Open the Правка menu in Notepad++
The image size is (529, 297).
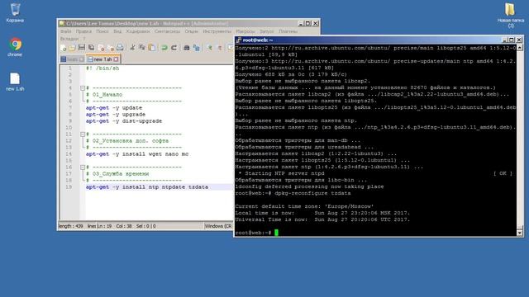click(x=83, y=31)
